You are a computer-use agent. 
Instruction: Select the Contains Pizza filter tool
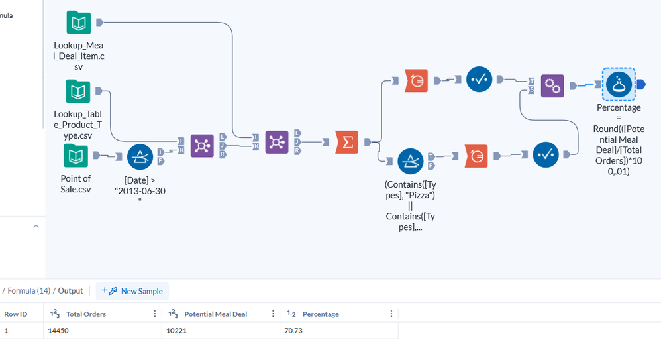410,160
